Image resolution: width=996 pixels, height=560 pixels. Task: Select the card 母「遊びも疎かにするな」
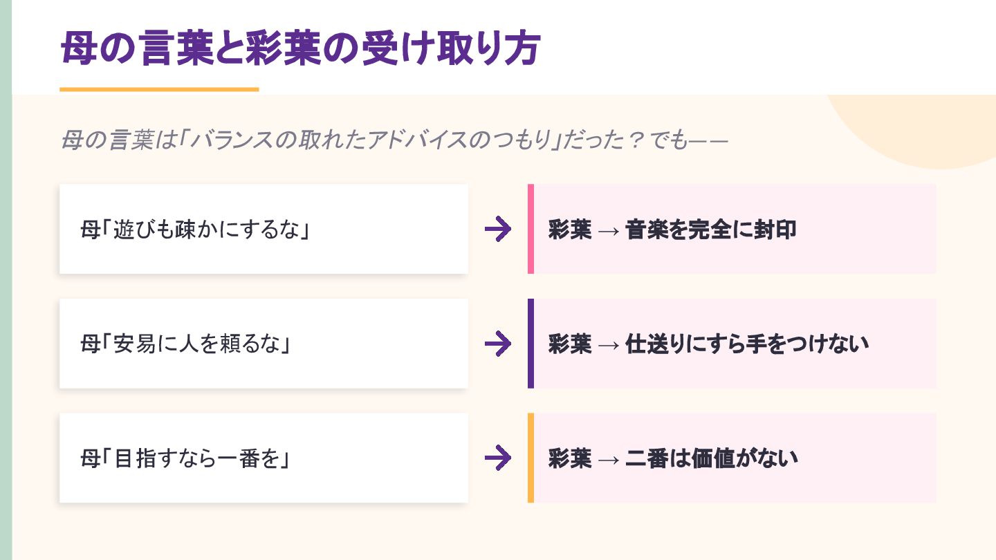pyautogui.click(x=264, y=229)
